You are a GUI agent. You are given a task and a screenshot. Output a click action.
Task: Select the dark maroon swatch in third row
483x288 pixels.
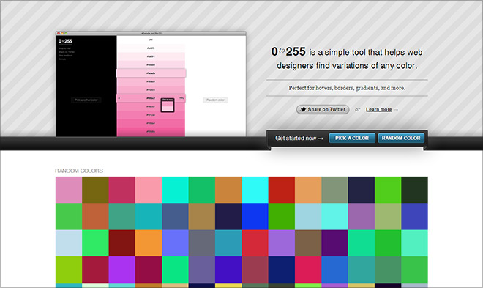pyautogui.click(x=122, y=243)
